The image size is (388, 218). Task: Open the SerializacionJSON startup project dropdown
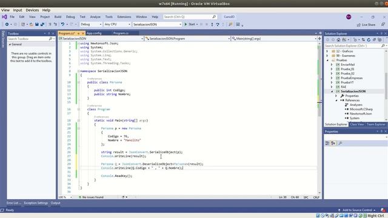pyautogui.click(x=157, y=24)
